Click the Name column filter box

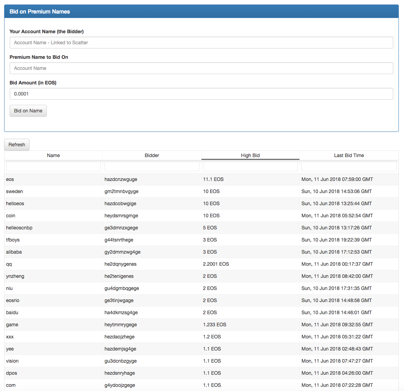click(53, 166)
